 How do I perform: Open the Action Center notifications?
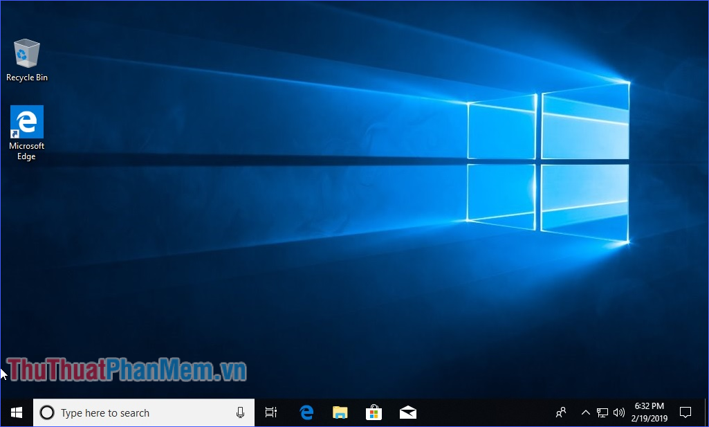click(685, 412)
